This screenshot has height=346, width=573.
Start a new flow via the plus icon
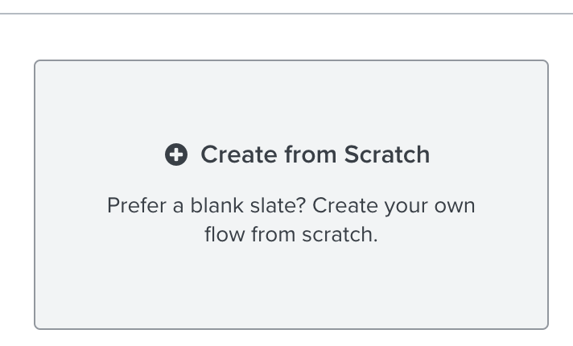tap(176, 154)
